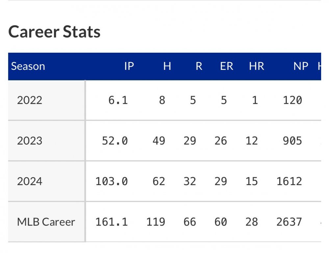Sort by the IP column header
The width and height of the screenshot is (329, 253).
(129, 66)
